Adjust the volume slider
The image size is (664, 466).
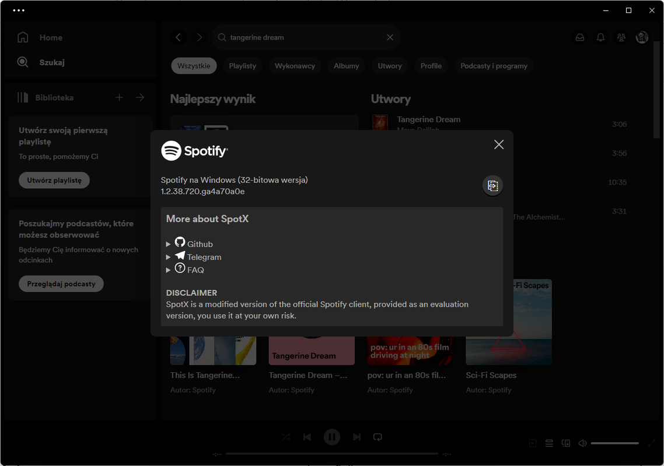click(614, 443)
